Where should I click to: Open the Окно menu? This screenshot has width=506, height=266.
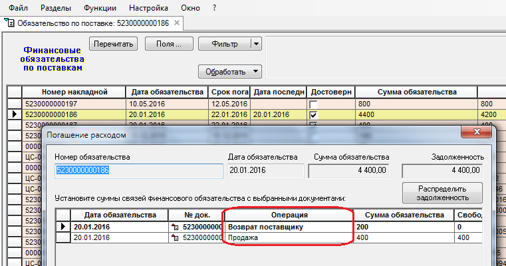(190, 8)
